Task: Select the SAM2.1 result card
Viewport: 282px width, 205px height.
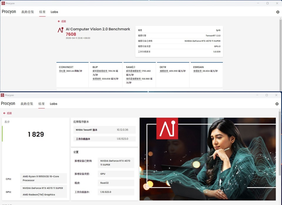Action: tap(139, 75)
